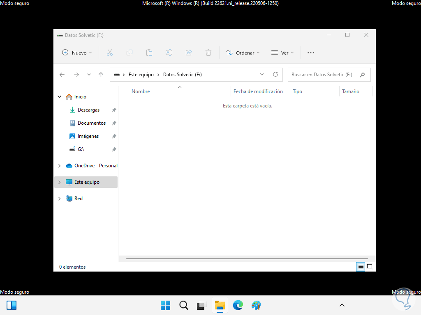The width and height of the screenshot is (421, 315).
Task: Click the '0 elementos' status bar text
Action: [x=72, y=267]
